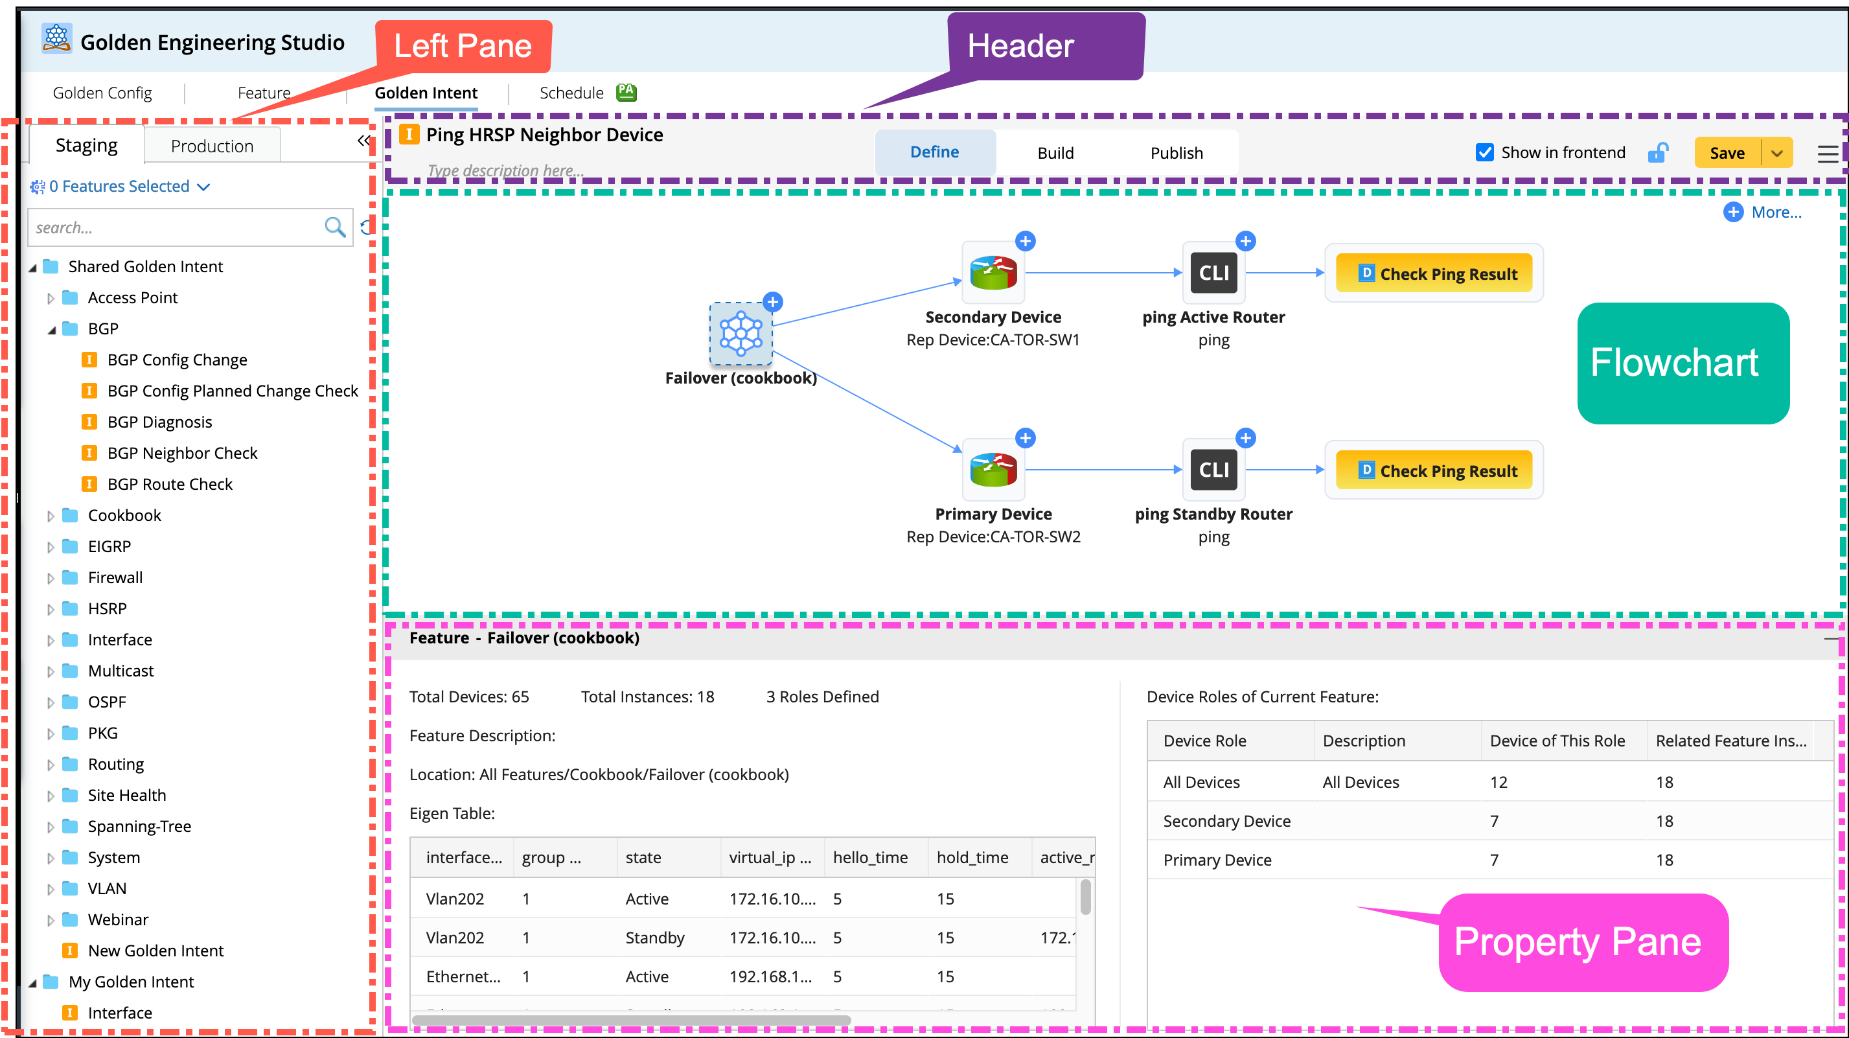Switch to the Build stage tab
The height and width of the screenshot is (1038, 1849).
click(x=1055, y=153)
